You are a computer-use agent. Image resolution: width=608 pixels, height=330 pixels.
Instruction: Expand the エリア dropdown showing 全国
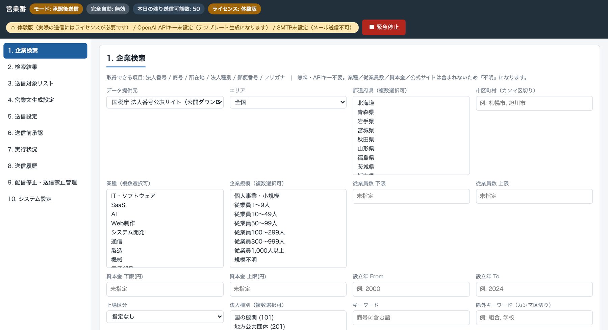[x=288, y=102]
